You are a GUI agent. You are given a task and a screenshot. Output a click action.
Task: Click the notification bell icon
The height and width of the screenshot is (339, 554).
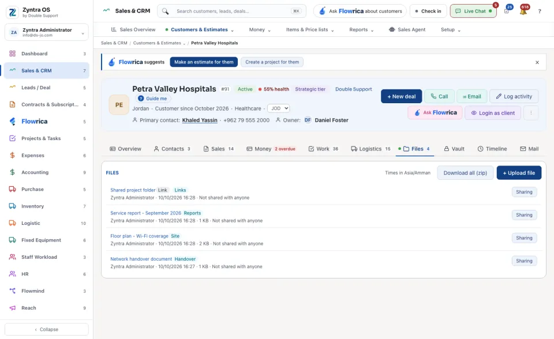(523, 12)
